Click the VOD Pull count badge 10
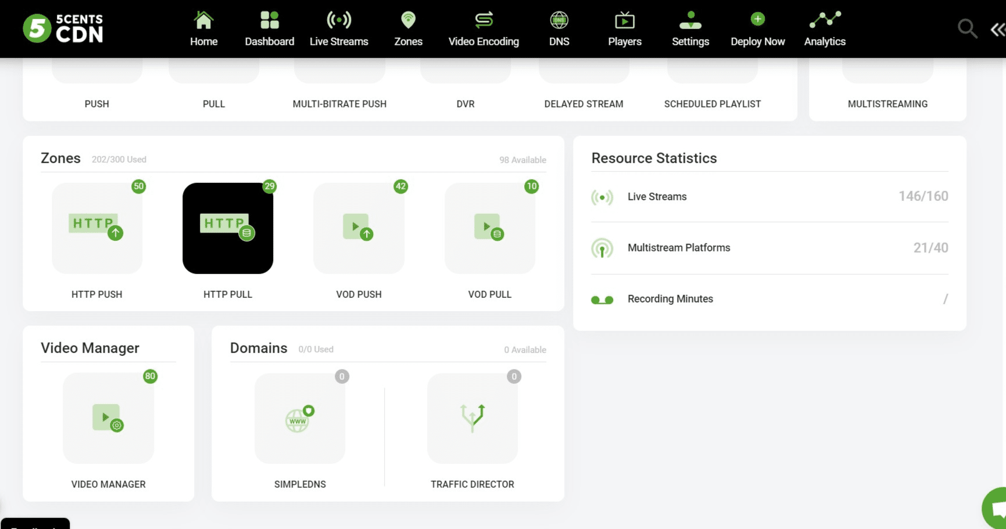The height and width of the screenshot is (529, 1006). pyautogui.click(x=531, y=186)
